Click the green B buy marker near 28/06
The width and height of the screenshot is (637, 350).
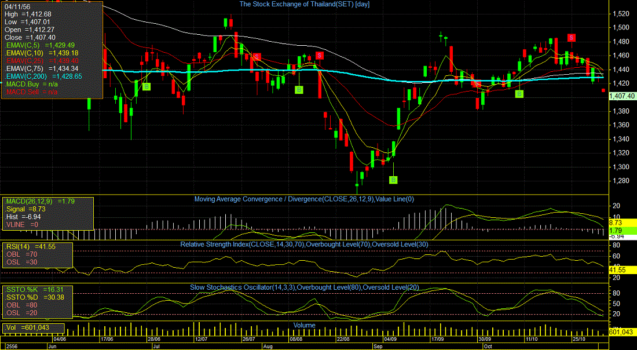coord(147,86)
